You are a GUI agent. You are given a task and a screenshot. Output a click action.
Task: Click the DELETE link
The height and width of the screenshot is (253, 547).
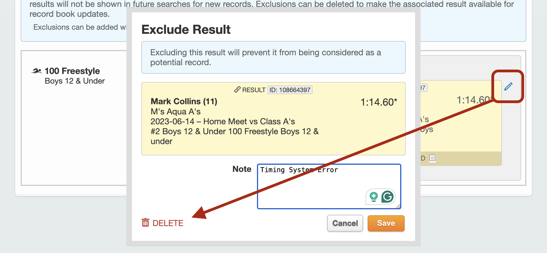click(163, 223)
